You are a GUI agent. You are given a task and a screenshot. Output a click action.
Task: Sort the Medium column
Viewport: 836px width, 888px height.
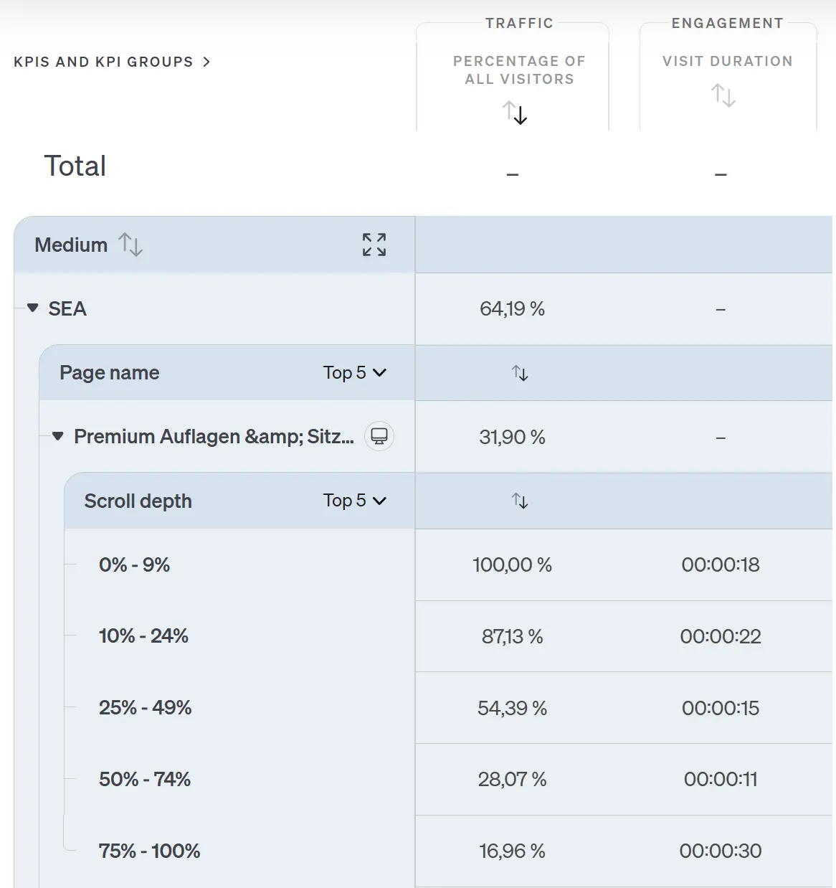pos(130,245)
